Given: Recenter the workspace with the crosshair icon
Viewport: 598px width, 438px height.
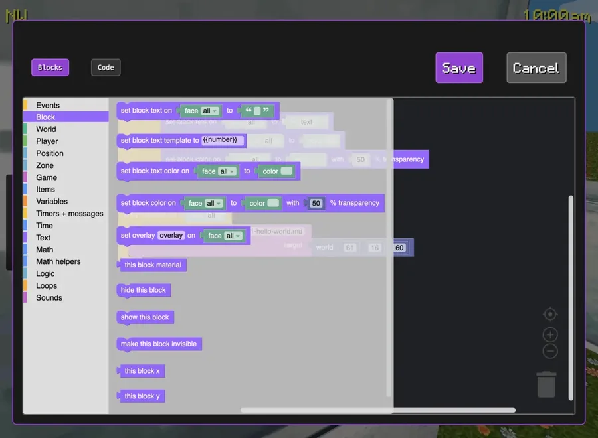Looking at the screenshot, I should (549, 314).
